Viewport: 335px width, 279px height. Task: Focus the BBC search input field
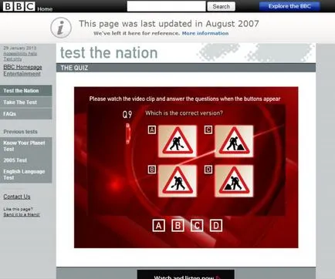(166, 6)
